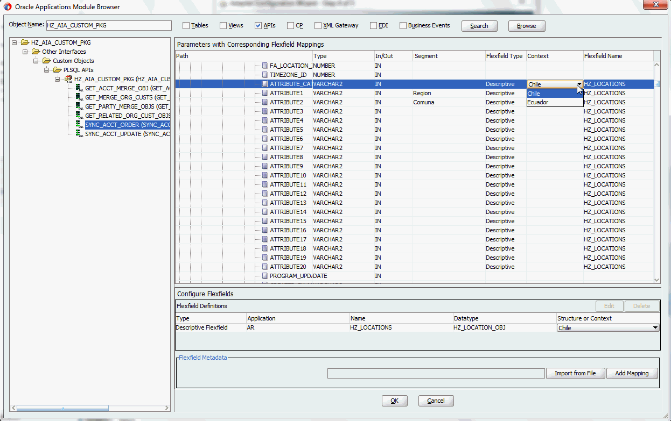
Task: Dismiss the dialog with Cancel
Action: tap(436, 401)
